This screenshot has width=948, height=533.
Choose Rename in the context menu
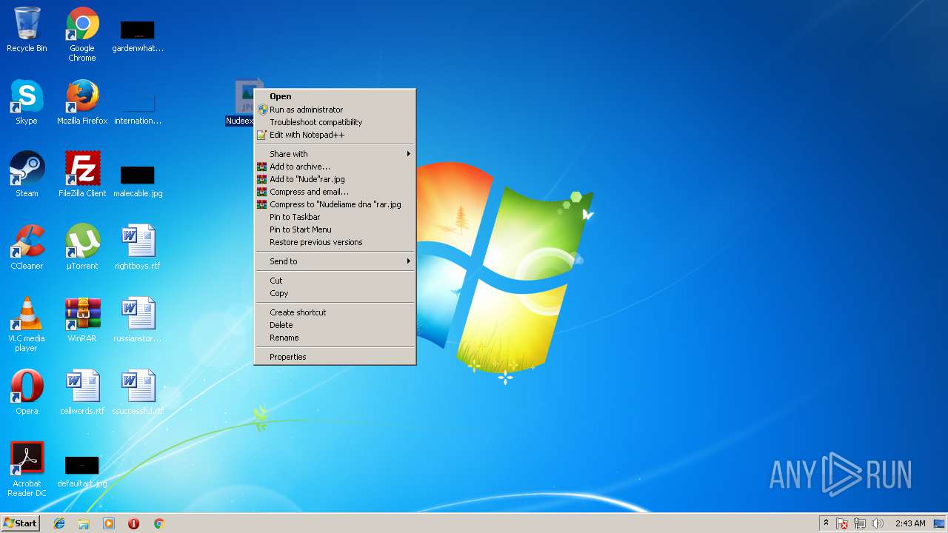pyautogui.click(x=335, y=338)
